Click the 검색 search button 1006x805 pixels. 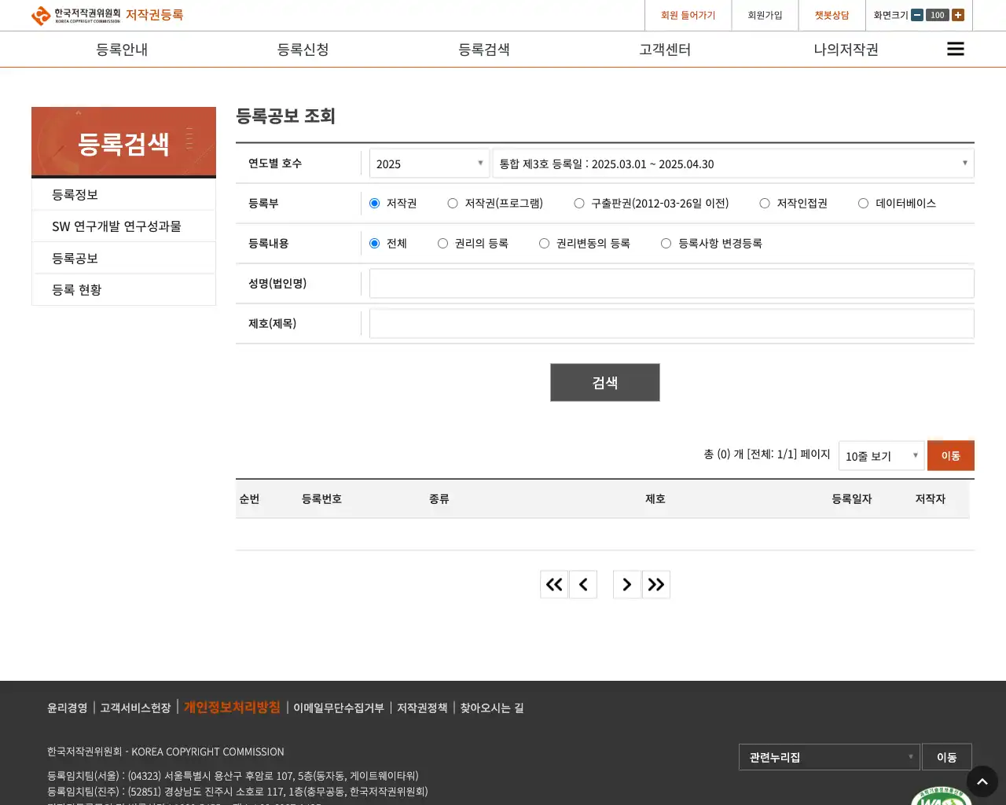point(605,382)
